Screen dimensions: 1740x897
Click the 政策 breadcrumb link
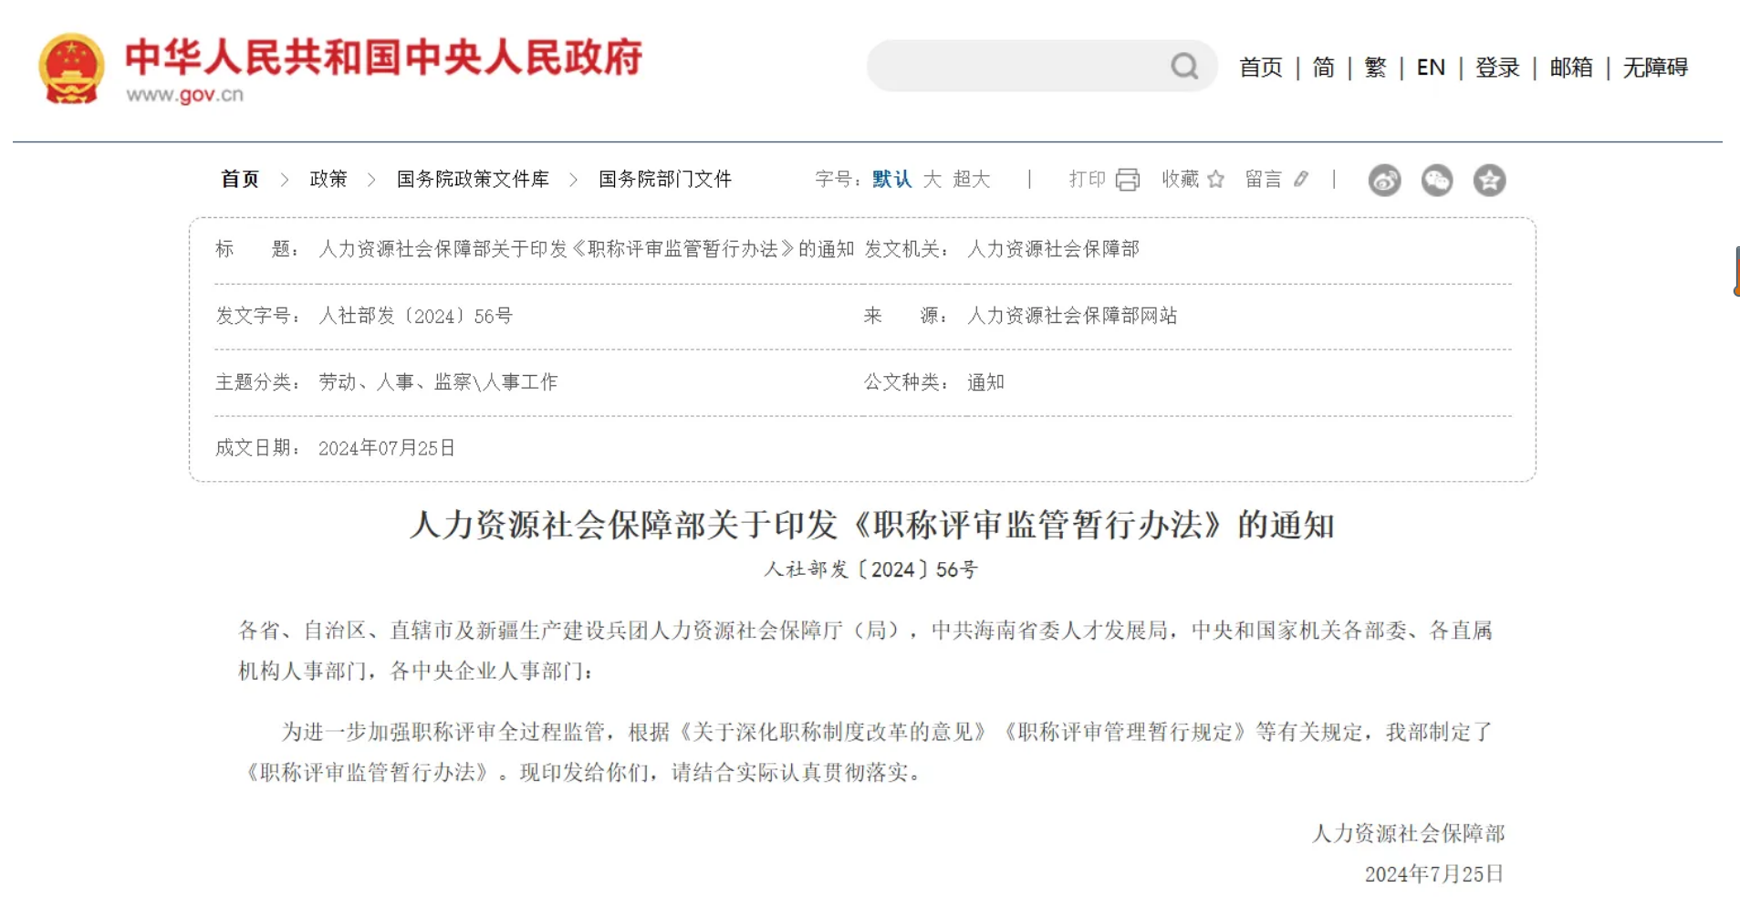coord(328,179)
